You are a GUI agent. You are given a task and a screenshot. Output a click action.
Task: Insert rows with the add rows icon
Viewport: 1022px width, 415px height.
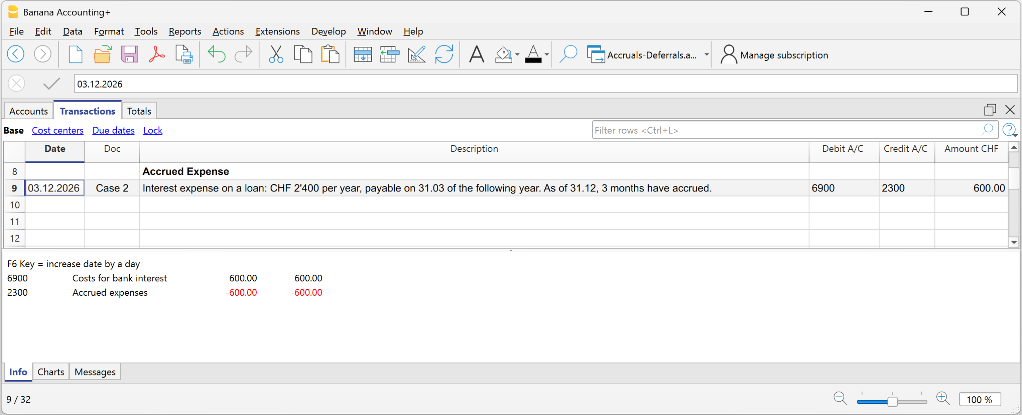pos(363,54)
